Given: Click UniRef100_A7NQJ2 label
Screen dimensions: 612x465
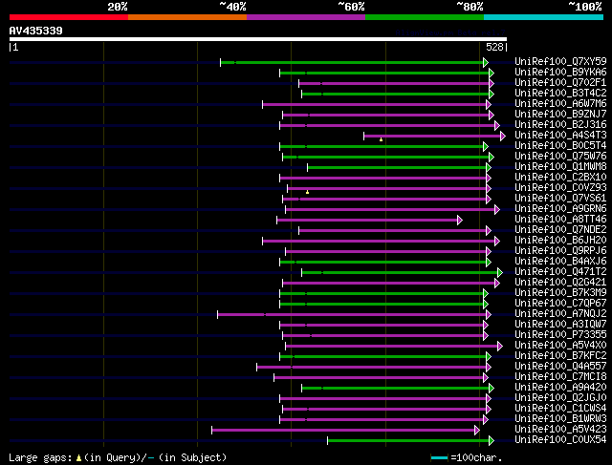Looking at the screenshot, I should click(x=560, y=314).
